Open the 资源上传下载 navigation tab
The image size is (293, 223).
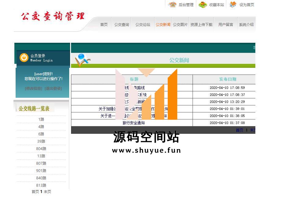coord(201,25)
